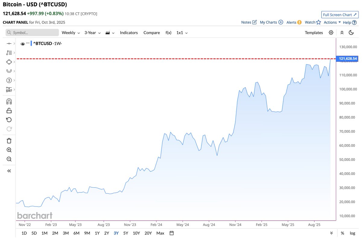Select the 9M time range
The image size is (362, 238).
[87, 233]
